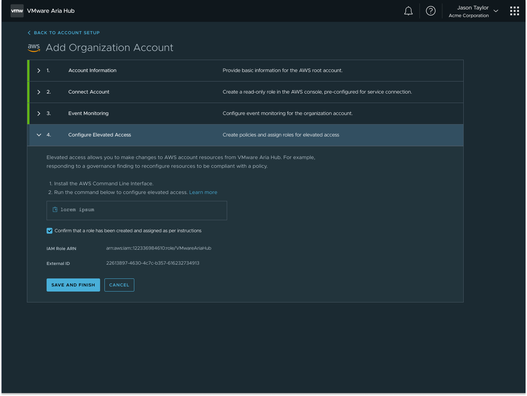The width and height of the screenshot is (527, 396).
Task: Click the IAM Role ARN value
Action: [159, 248]
